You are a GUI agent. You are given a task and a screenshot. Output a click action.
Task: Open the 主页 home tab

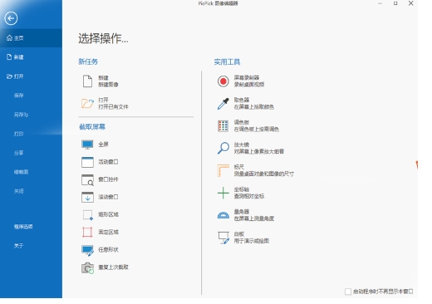click(x=31, y=38)
